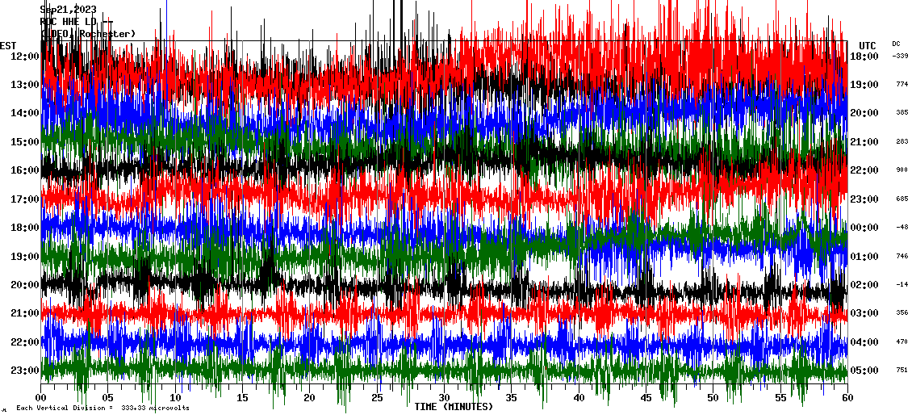912x419 pixels.
Task: Click the DC value 751
Action: coord(902,371)
